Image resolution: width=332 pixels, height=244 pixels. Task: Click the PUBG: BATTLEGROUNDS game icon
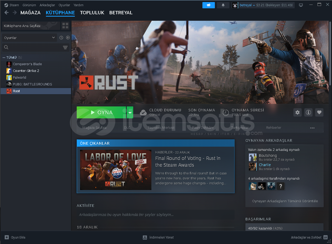(x=9, y=84)
